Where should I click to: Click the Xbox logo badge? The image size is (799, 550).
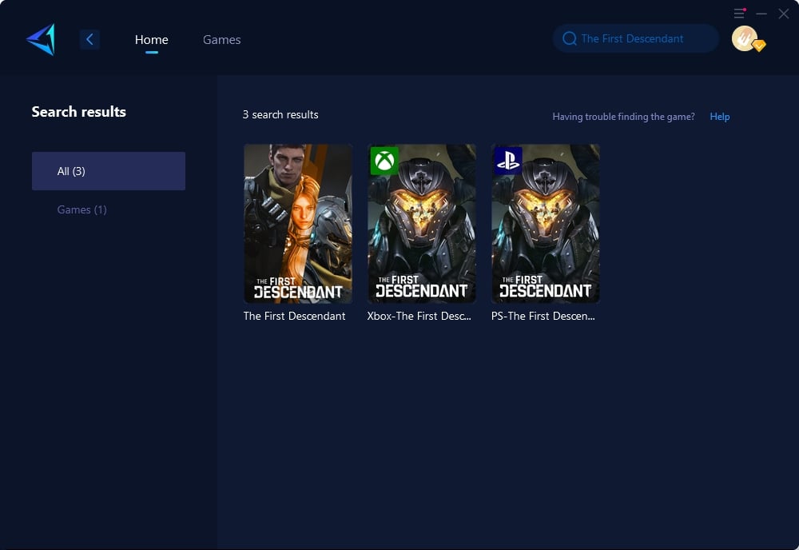[384, 161]
